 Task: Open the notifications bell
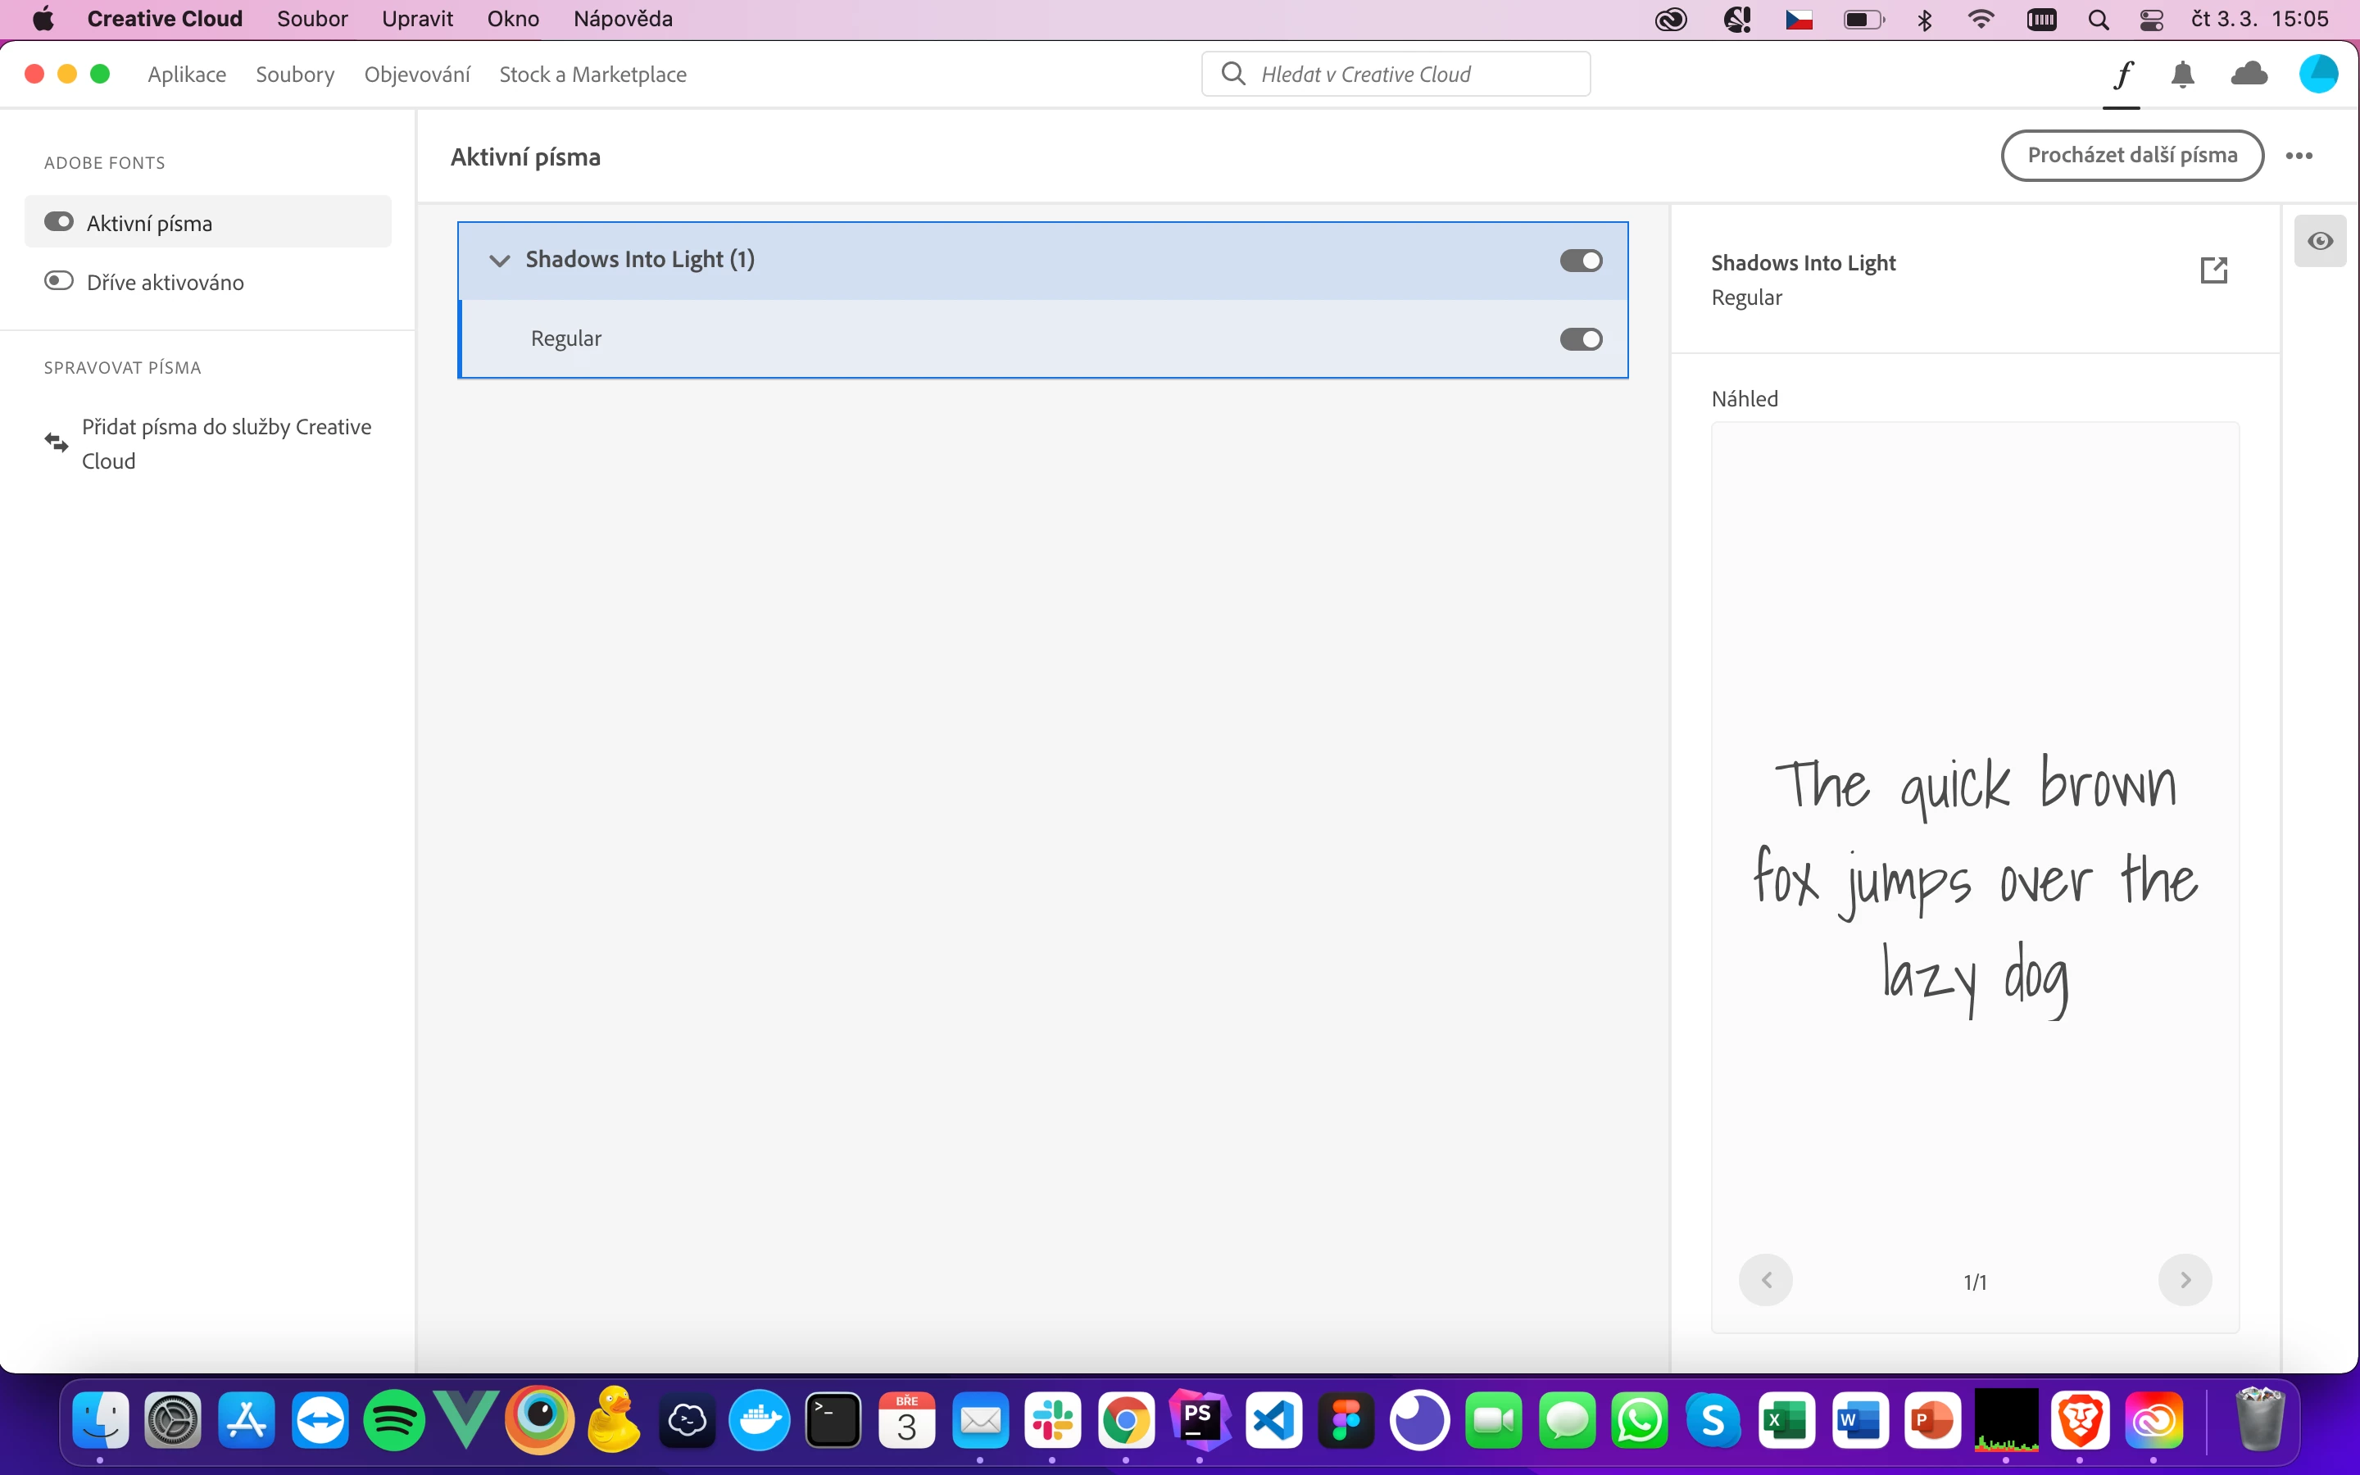[x=2182, y=75]
